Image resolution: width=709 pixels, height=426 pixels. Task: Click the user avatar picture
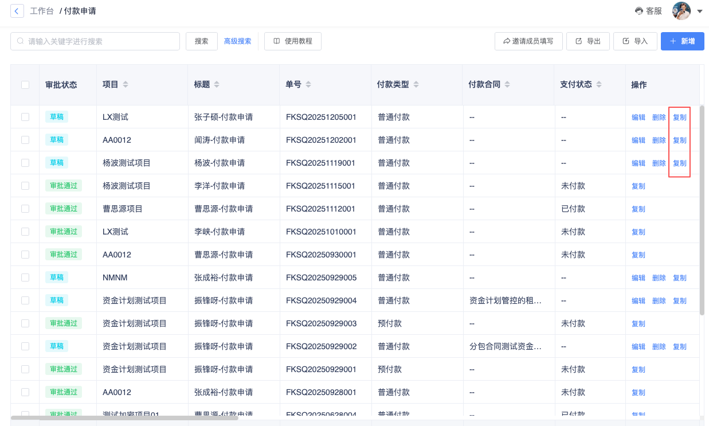point(681,11)
